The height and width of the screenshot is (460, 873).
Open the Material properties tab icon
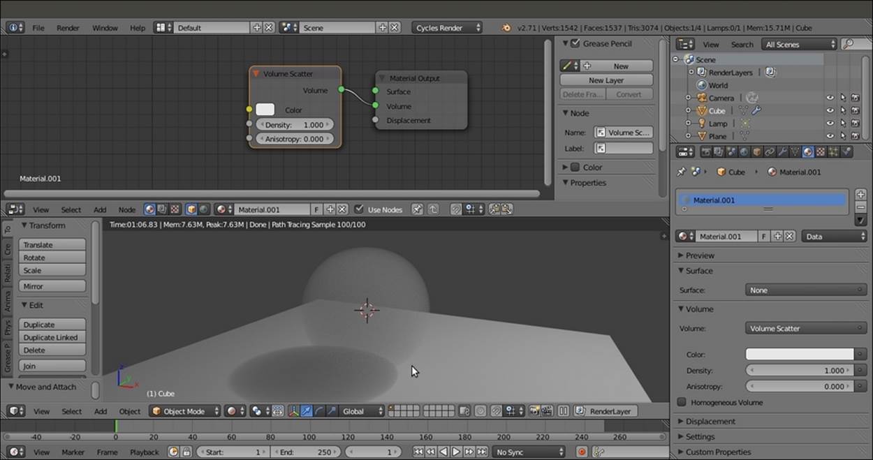click(x=808, y=151)
